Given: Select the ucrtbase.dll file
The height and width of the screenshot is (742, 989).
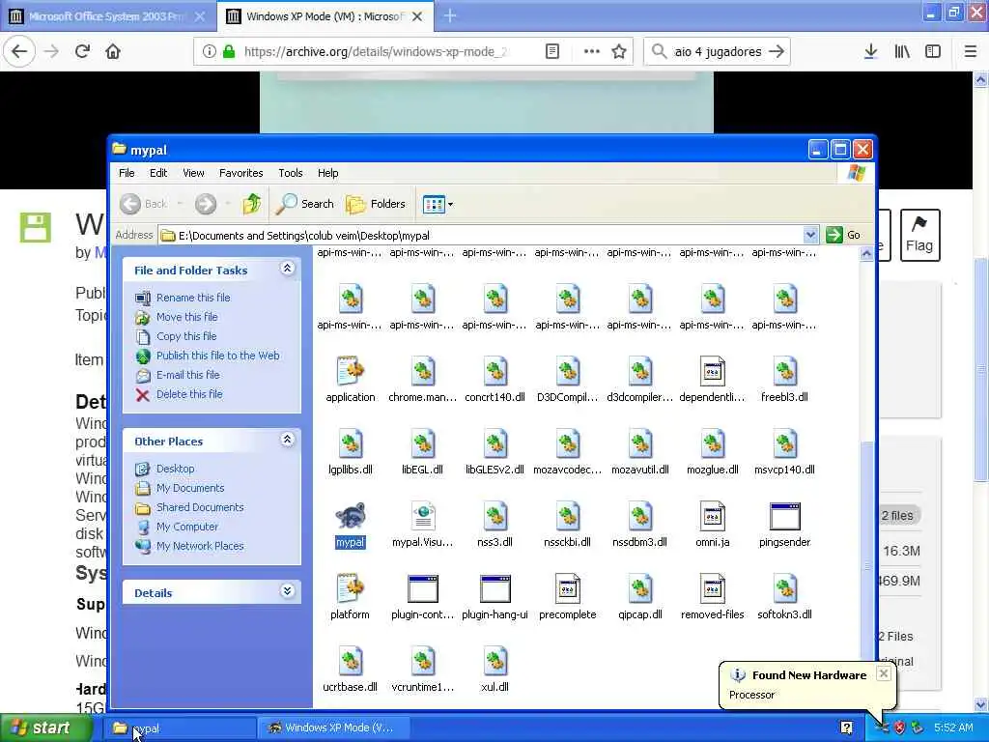Looking at the screenshot, I should [x=350, y=662].
